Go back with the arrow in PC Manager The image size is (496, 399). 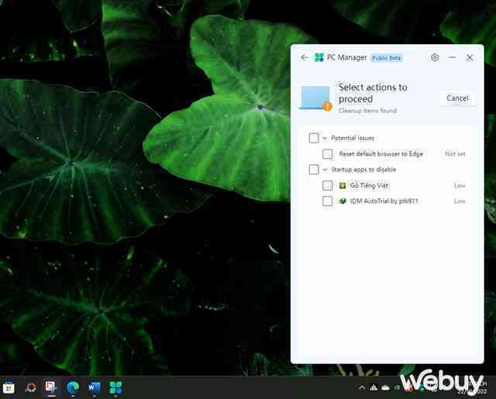tap(305, 57)
